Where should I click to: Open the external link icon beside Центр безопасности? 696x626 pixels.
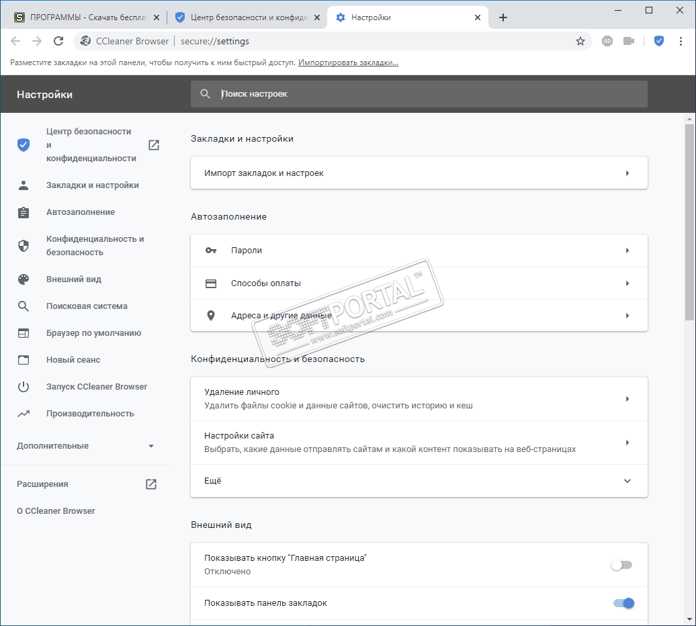tap(154, 145)
